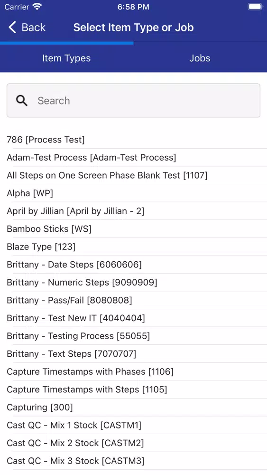Open All Steps on One Screen Phase Blank Test

[x=133, y=175]
